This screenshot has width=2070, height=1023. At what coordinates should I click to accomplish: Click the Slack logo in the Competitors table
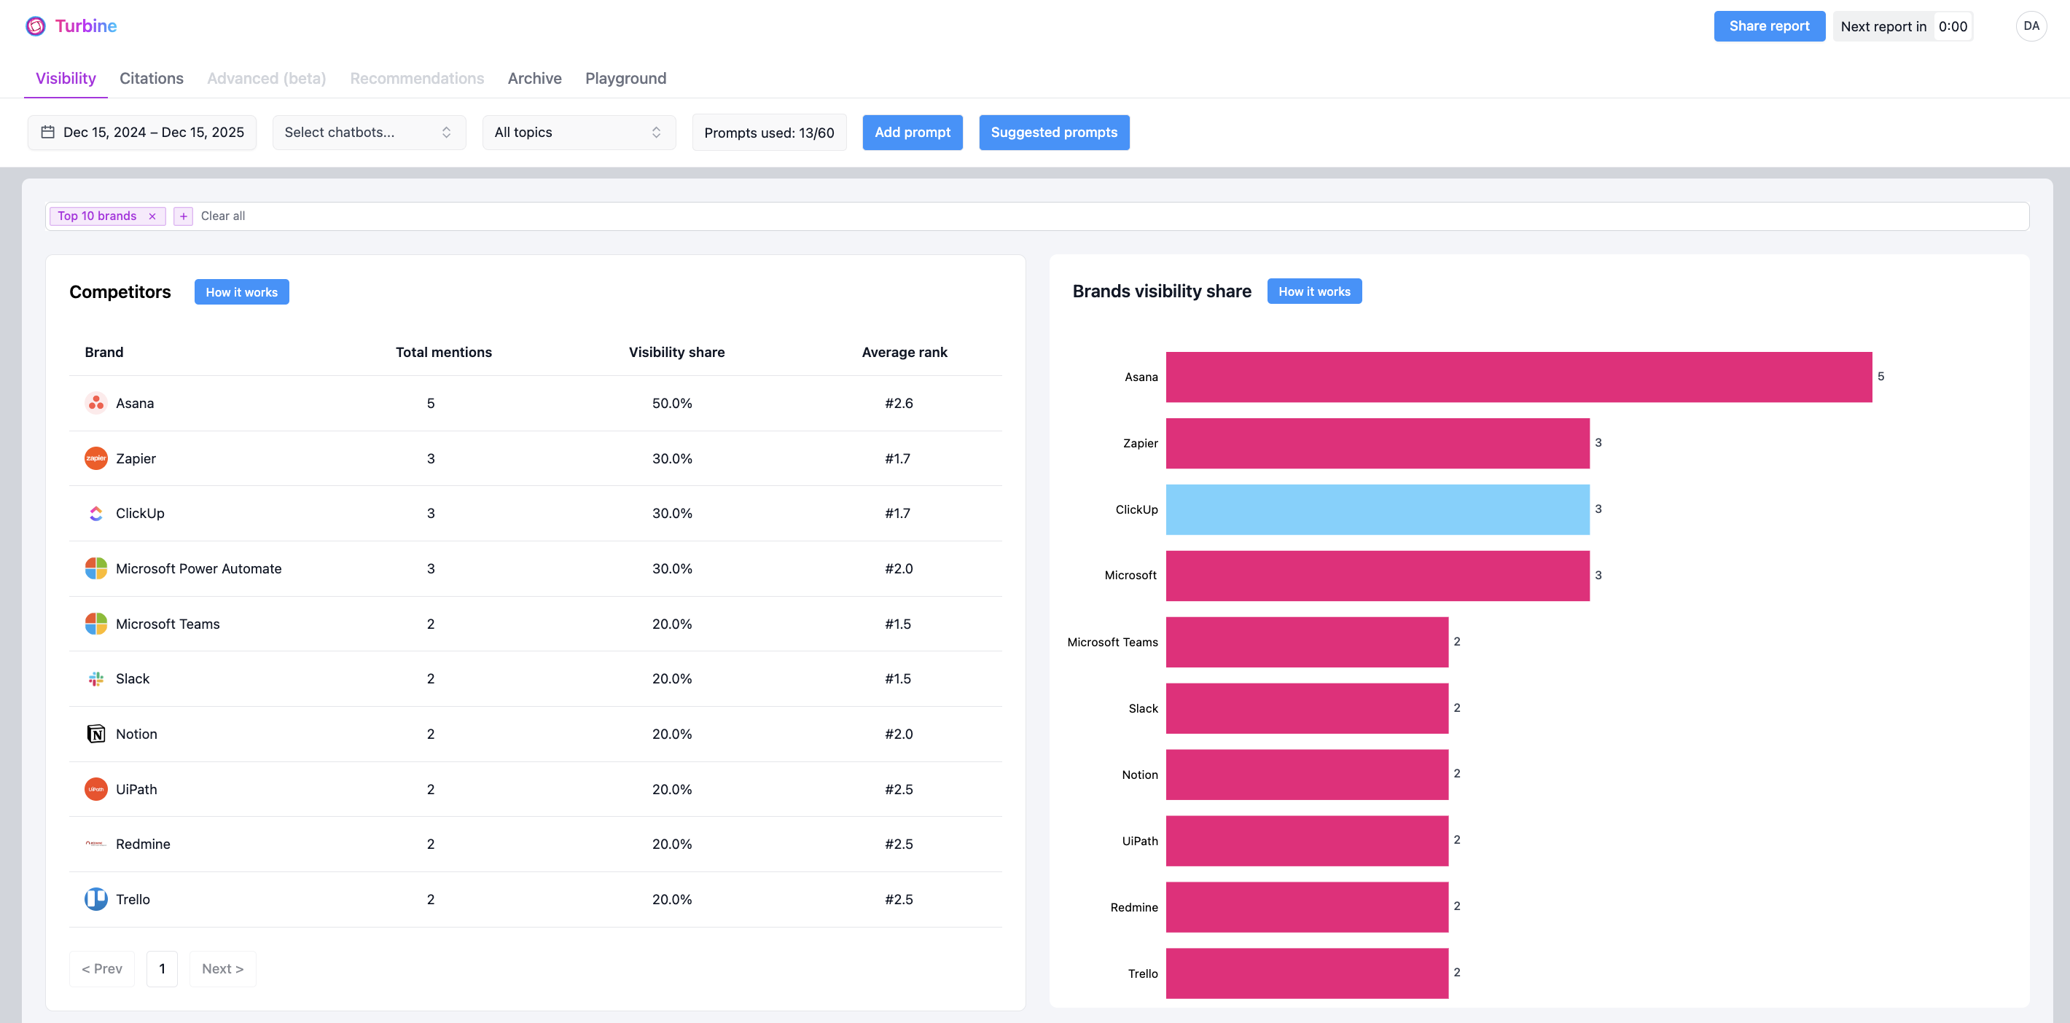click(95, 679)
